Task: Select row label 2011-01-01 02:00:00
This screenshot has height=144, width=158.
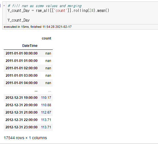Action: (x=22, y=68)
